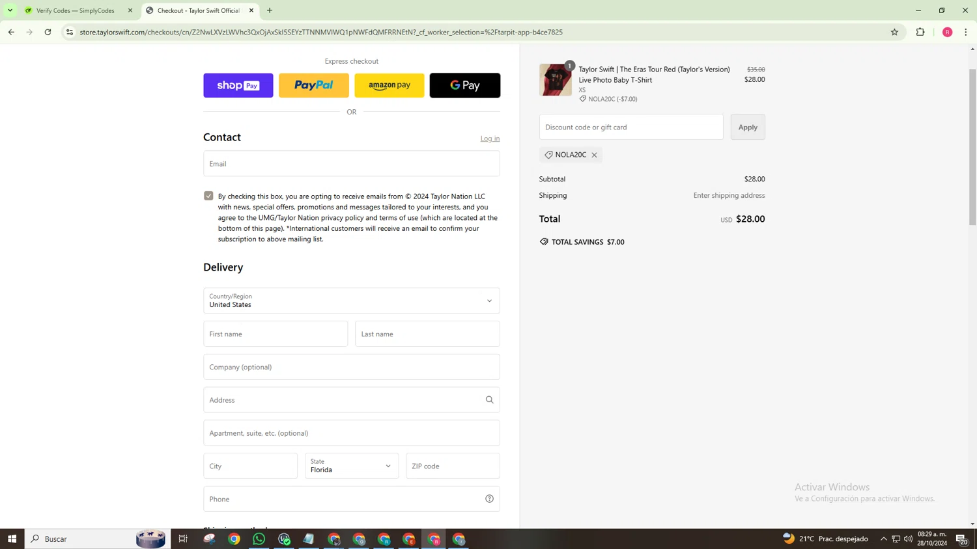
Task: Open the Chrome three-dot menu
Action: pos(966,32)
